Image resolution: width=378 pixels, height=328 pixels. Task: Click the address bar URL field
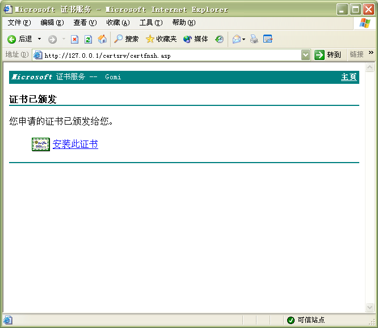click(172, 56)
